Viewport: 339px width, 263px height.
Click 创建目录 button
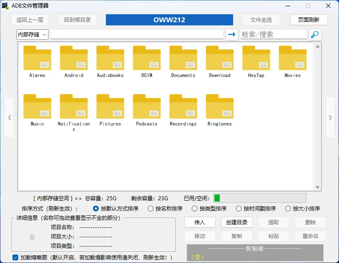237,223
